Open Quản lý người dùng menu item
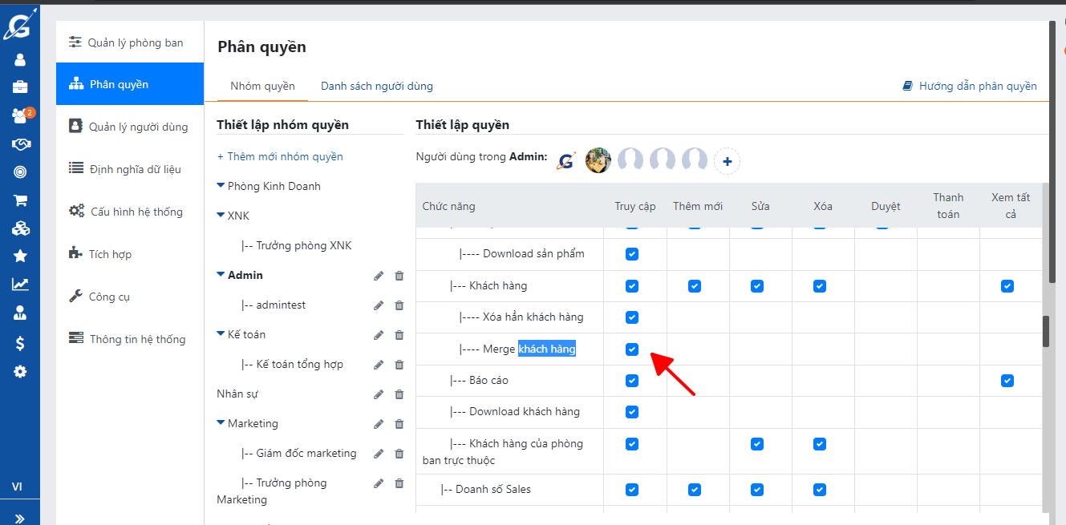 tap(138, 127)
